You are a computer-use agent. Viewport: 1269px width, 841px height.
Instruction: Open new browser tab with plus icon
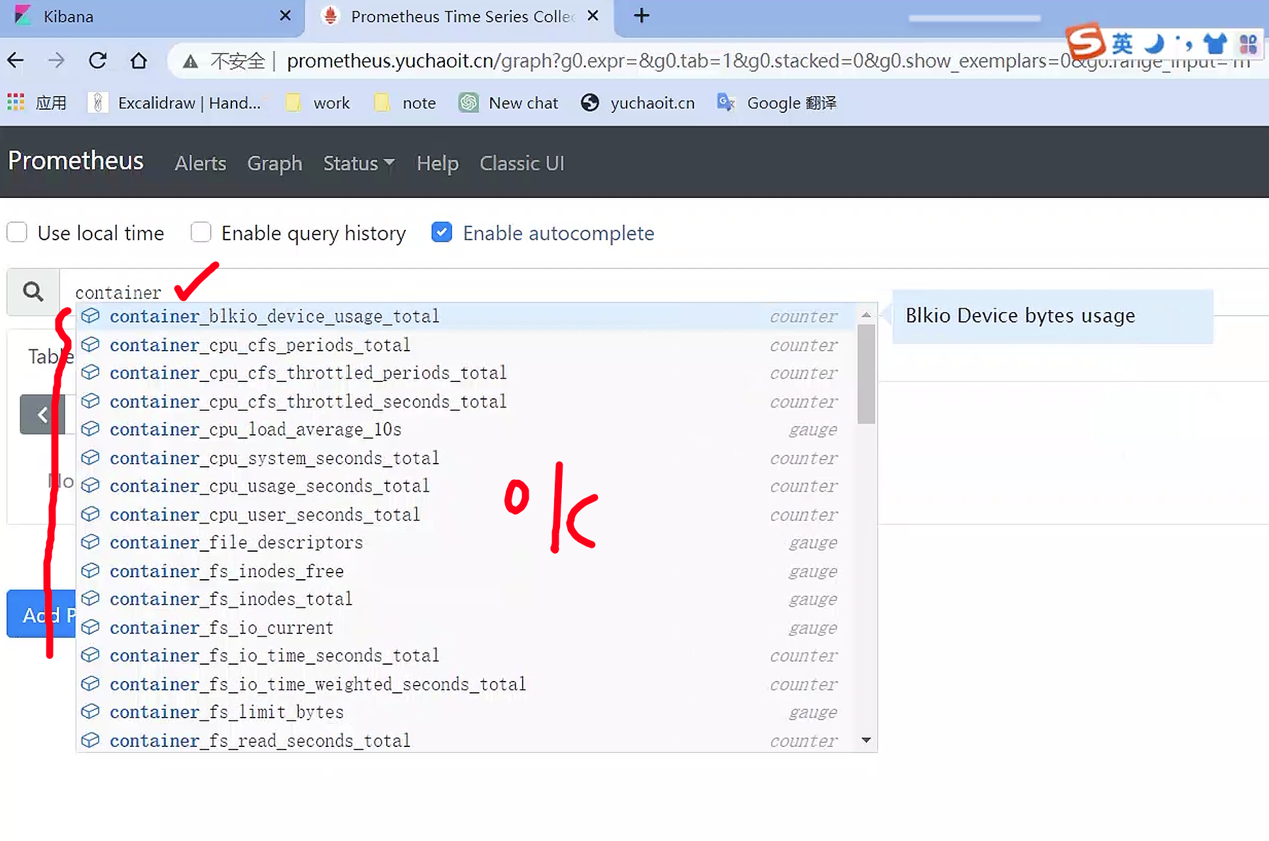(642, 16)
